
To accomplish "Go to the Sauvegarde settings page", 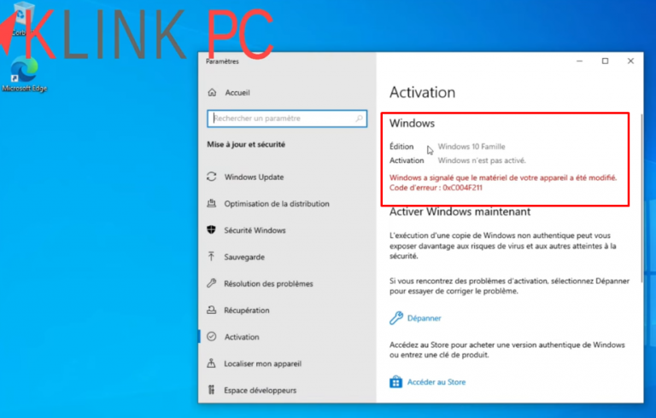I will tap(244, 257).
